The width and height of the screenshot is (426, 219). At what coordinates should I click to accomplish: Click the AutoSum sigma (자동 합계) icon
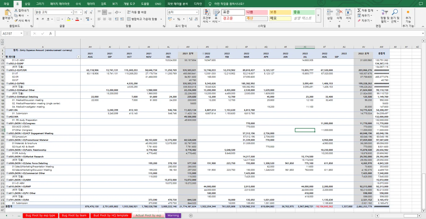pyautogui.click(x=359, y=10)
